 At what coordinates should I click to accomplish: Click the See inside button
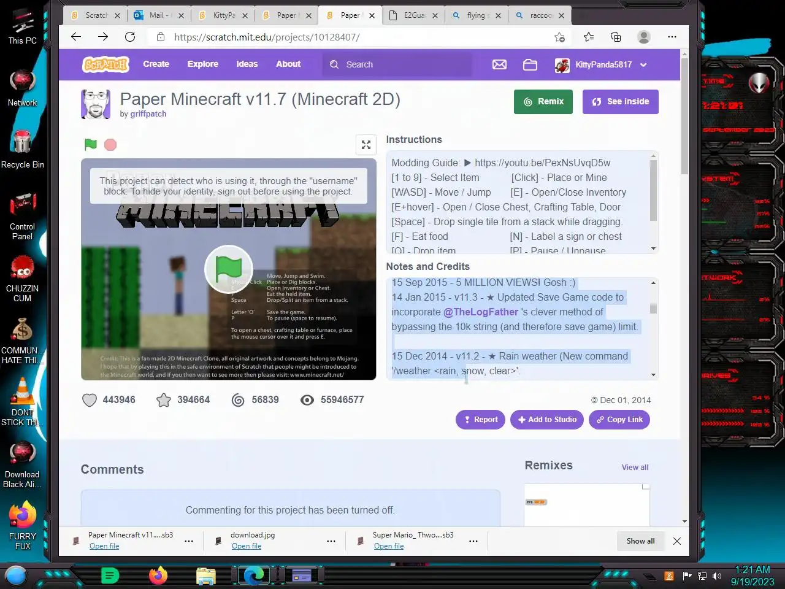[x=621, y=102]
